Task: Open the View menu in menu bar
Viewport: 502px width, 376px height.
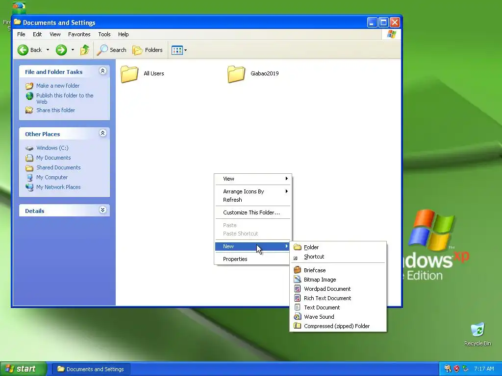Action: pyautogui.click(x=55, y=34)
